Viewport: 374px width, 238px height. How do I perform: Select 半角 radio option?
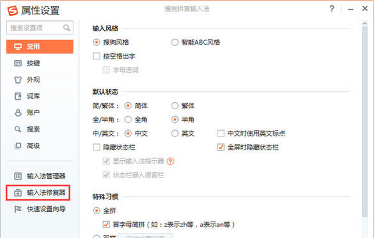[174, 120]
